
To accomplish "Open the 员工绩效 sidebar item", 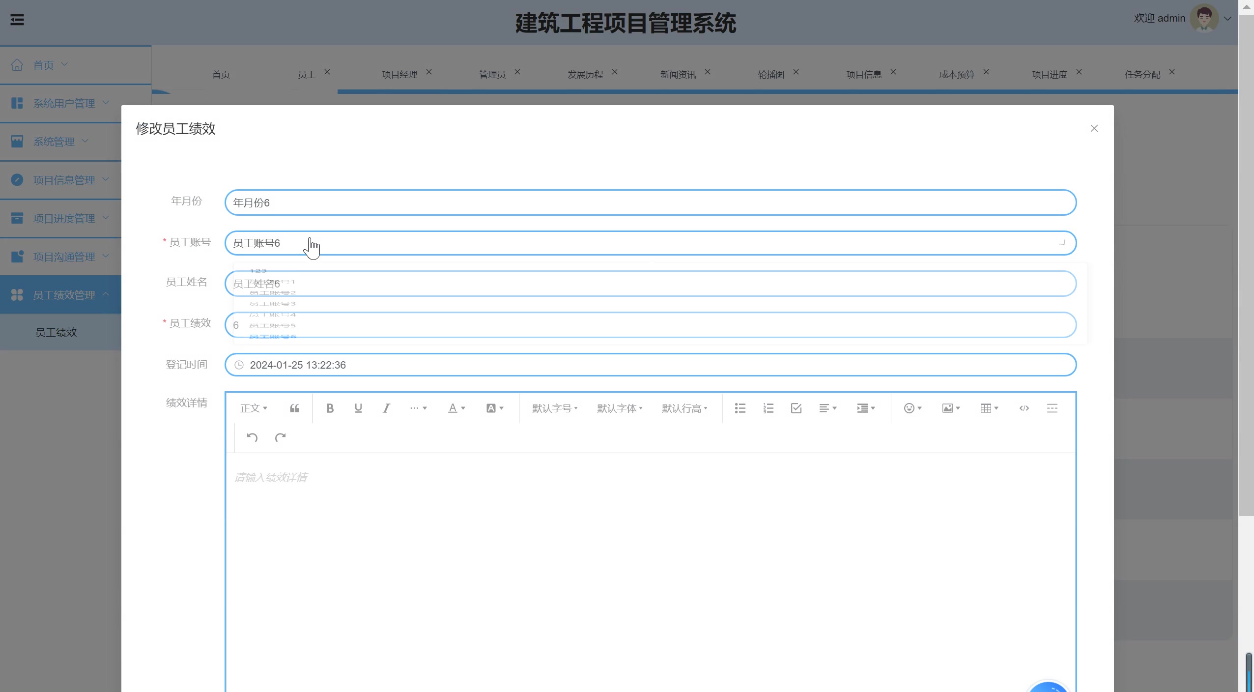I will 56,332.
